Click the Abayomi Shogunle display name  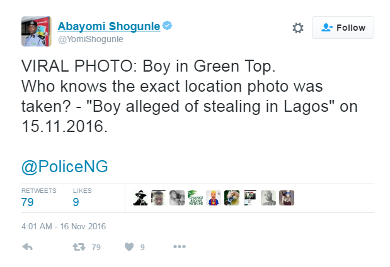point(108,26)
